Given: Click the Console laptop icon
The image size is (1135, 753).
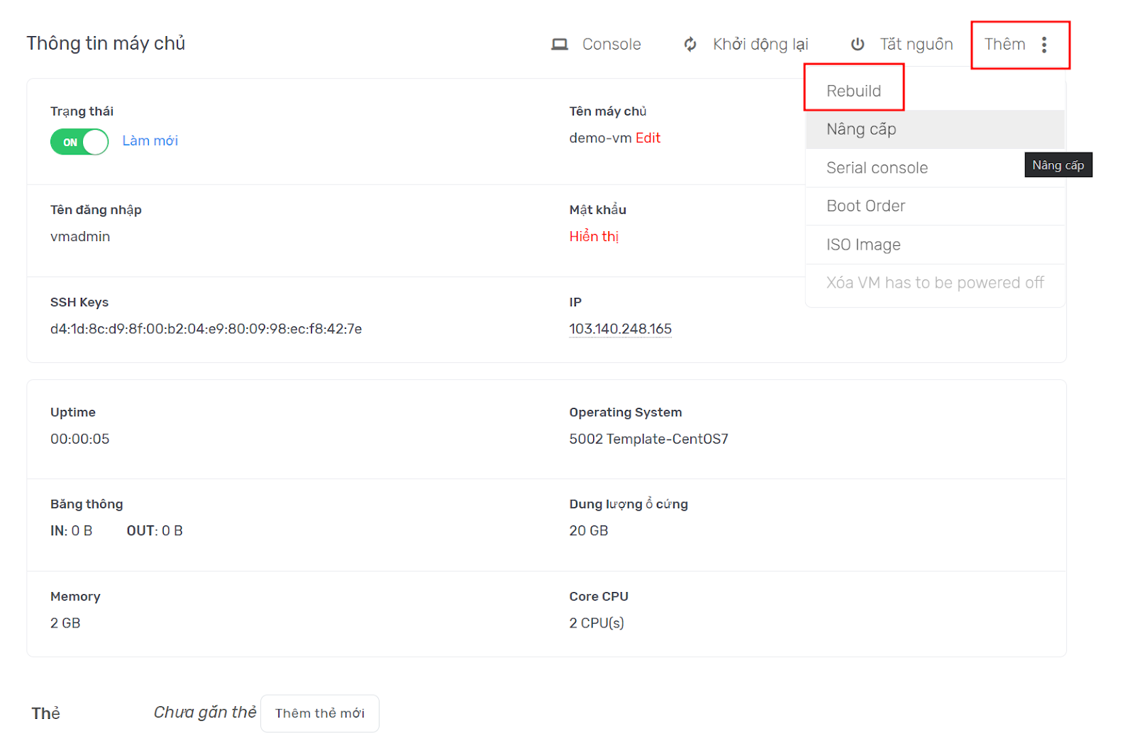Looking at the screenshot, I should pyautogui.click(x=560, y=45).
